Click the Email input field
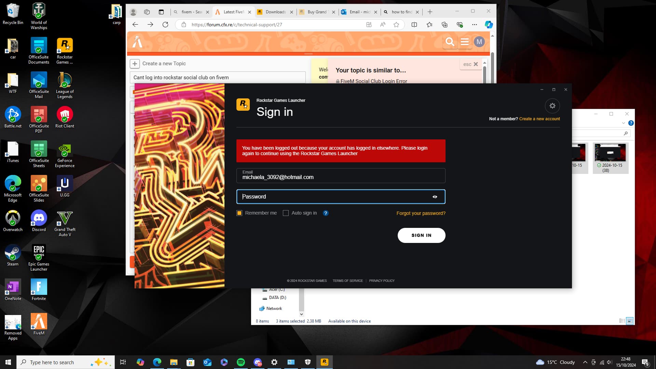Screen dimensions: 656x369 [x=341, y=175]
